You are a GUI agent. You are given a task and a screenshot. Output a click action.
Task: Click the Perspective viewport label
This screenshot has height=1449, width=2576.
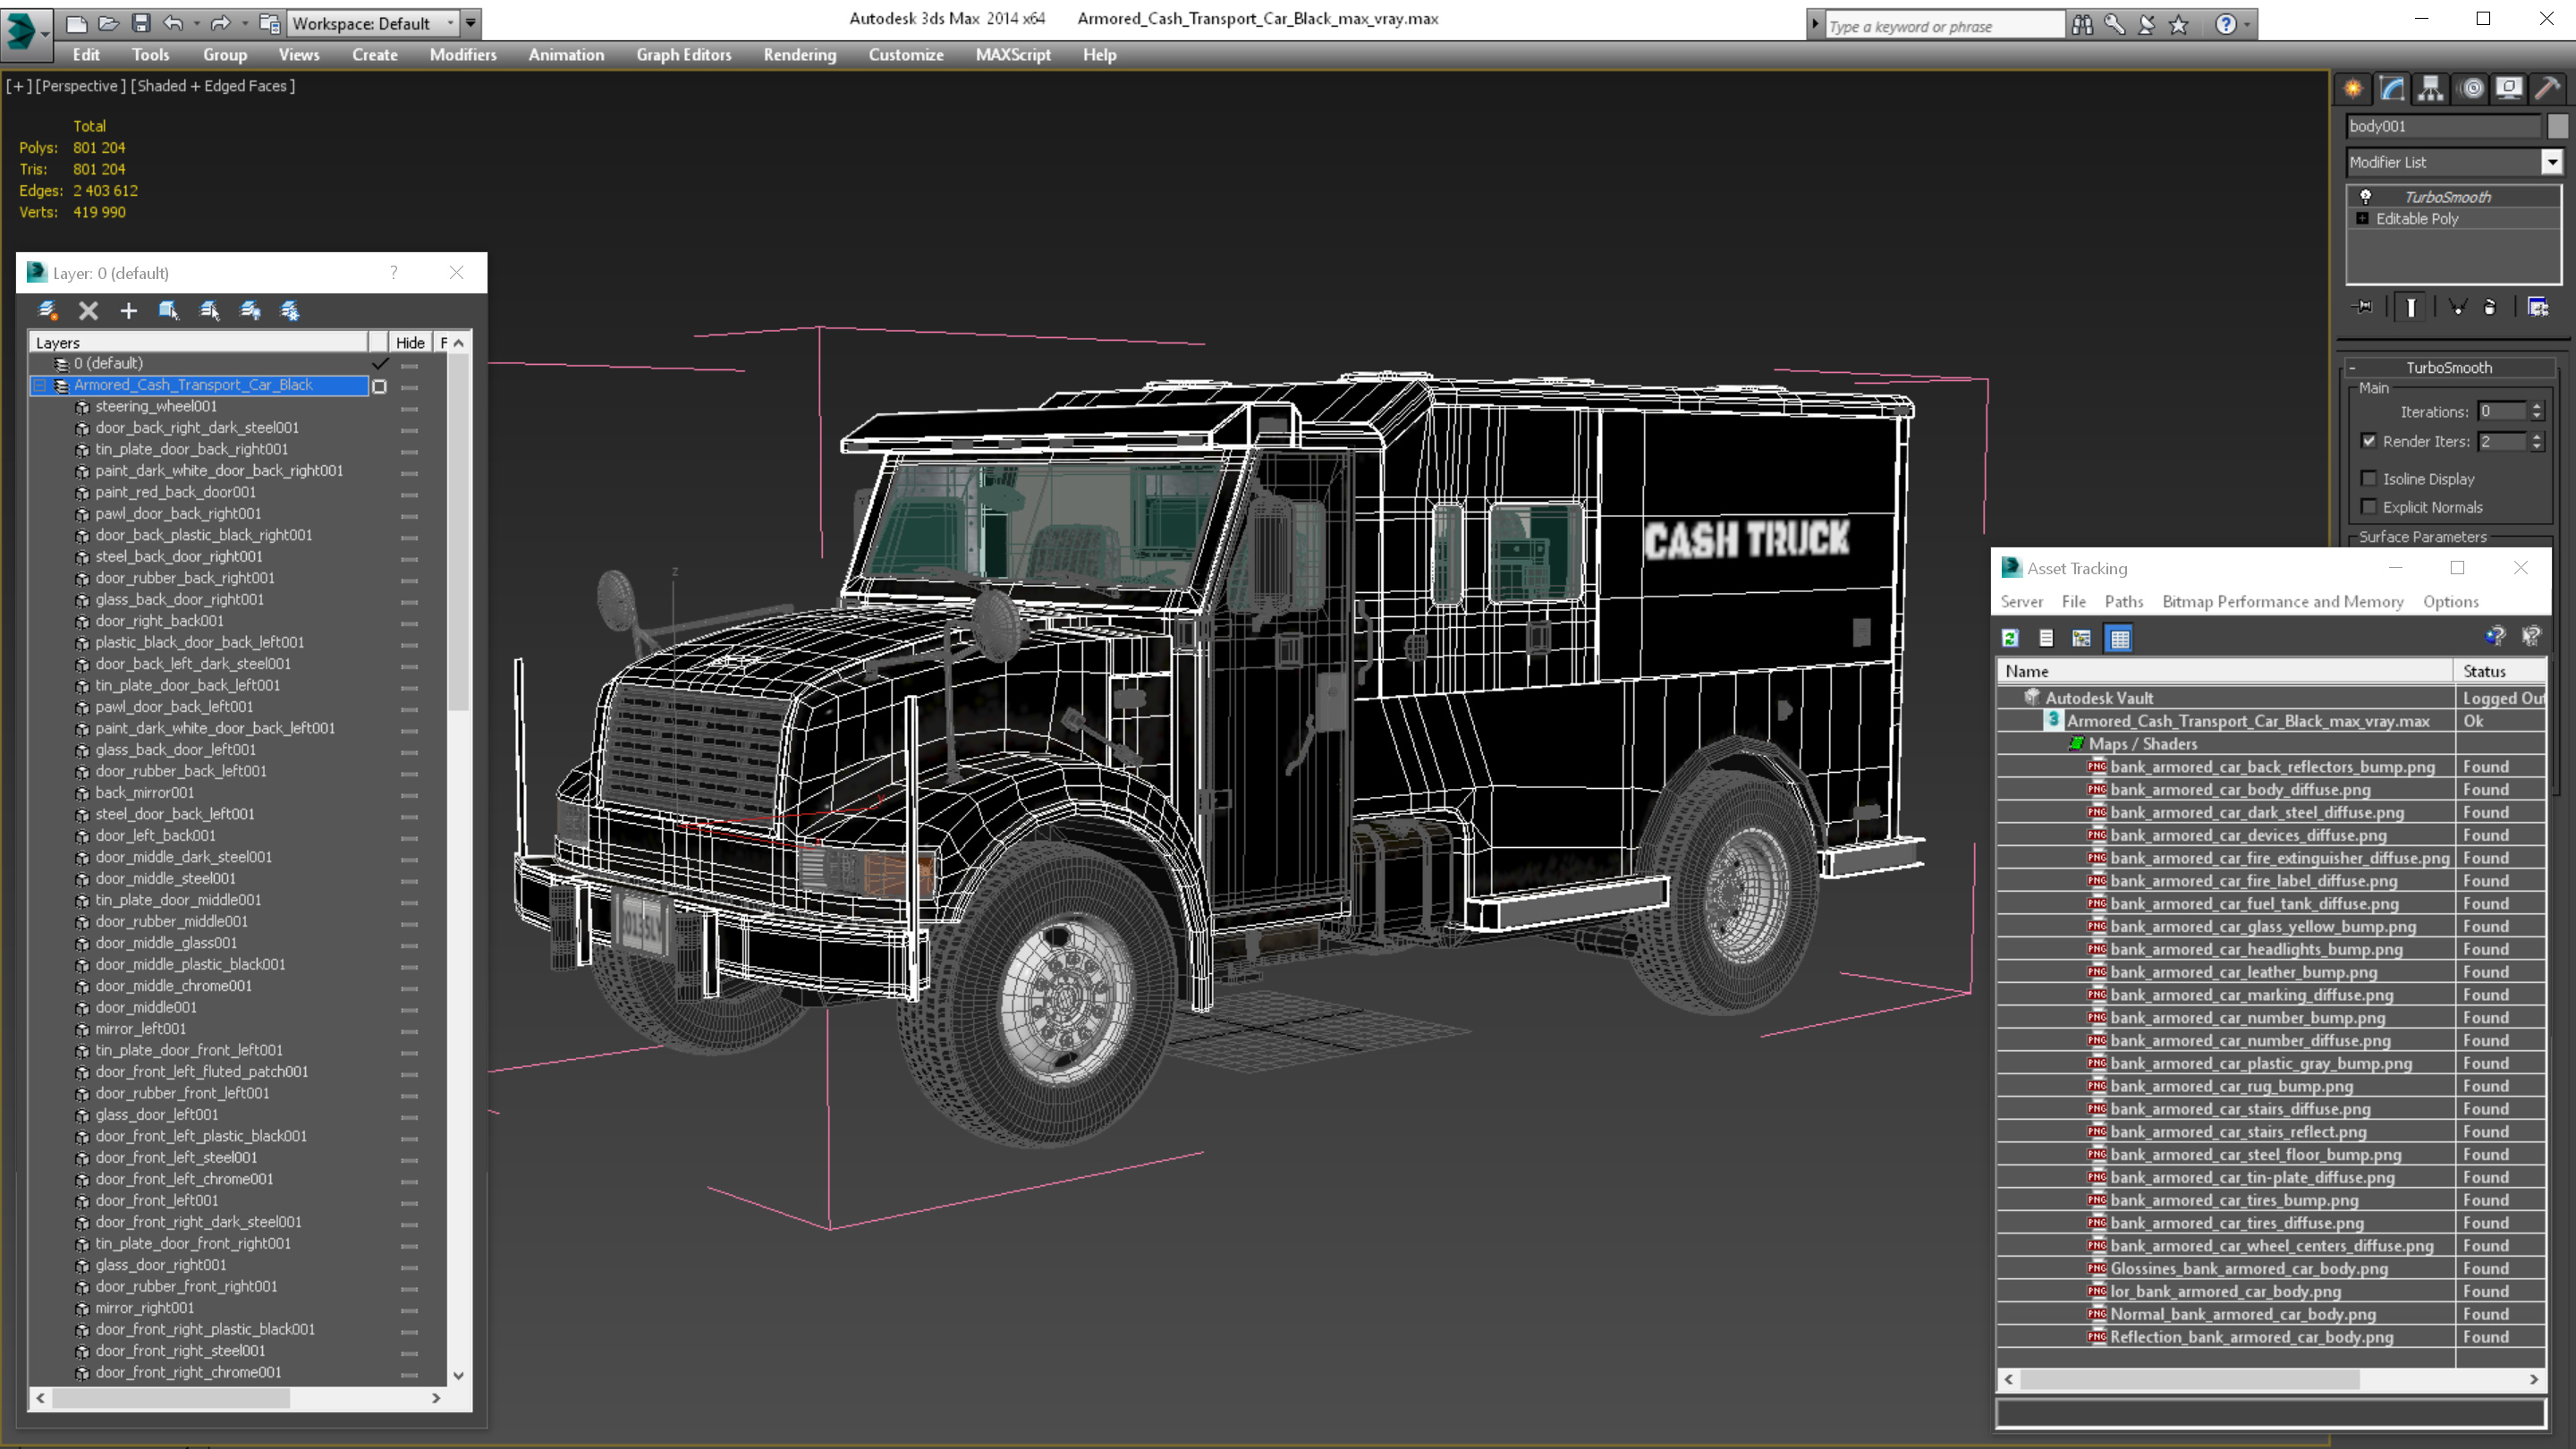click(x=81, y=86)
